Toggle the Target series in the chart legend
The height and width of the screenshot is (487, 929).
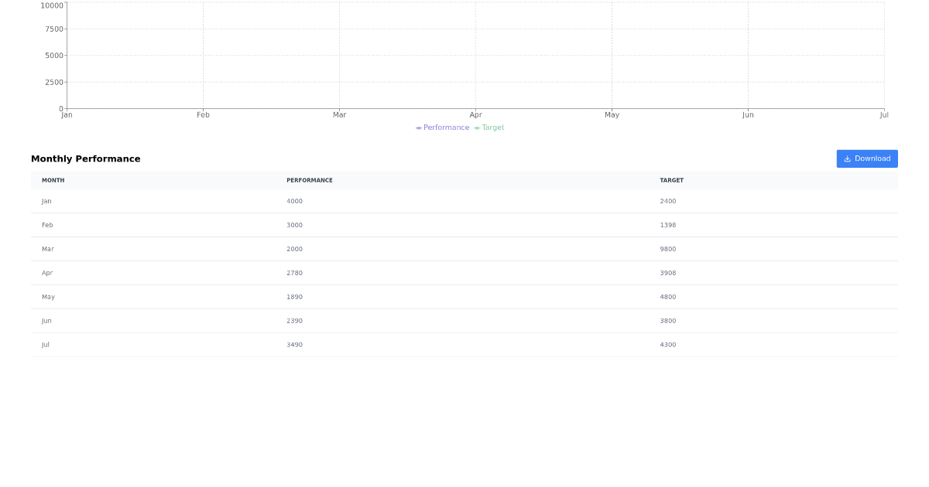(x=492, y=128)
